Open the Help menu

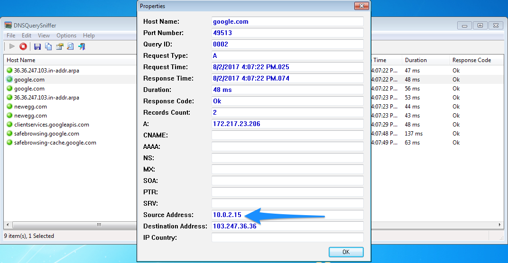coord(89,36)
